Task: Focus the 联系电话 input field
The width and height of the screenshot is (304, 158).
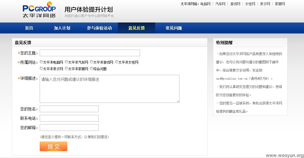Action: coord(69,118)
